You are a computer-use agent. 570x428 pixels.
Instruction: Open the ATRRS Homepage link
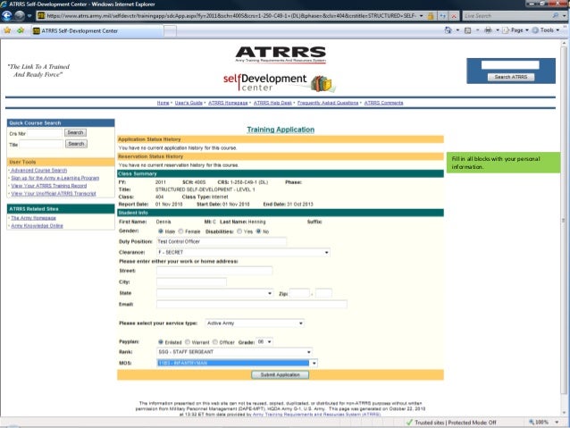pos(228,103)
